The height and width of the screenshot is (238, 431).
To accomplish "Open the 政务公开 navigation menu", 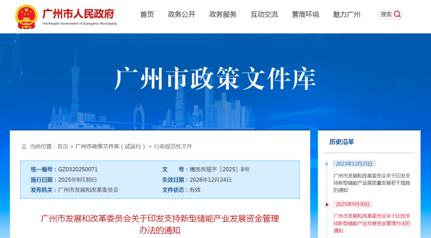I will click(x=182, y=15).
